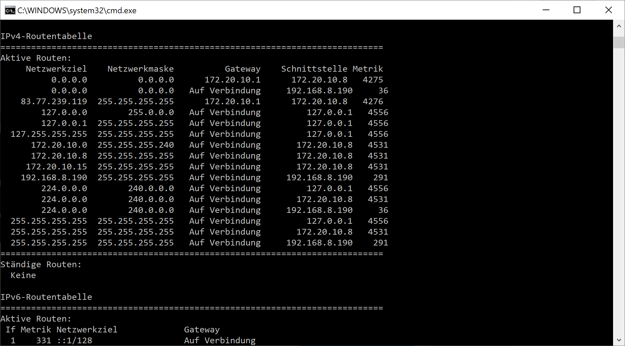This screenshot has width=625, height=346.
Task: Click destination 127.255.255.255
Action: [x=49, y=134]
